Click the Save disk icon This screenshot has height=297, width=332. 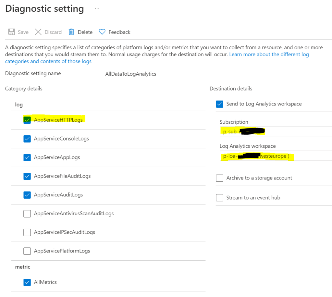click(x=11, y=32)
